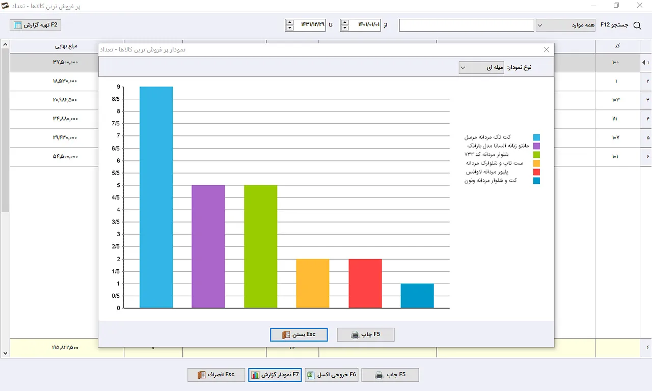Click the purple legend swatch

[x=536, y=146]
